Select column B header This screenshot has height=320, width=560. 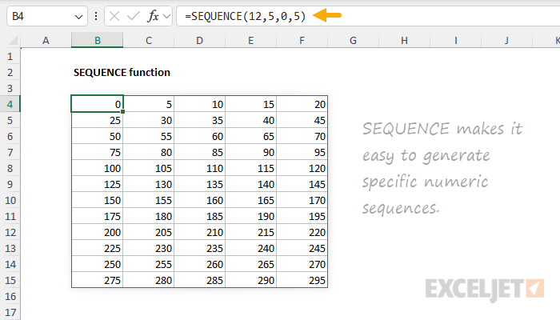[97, 40]
